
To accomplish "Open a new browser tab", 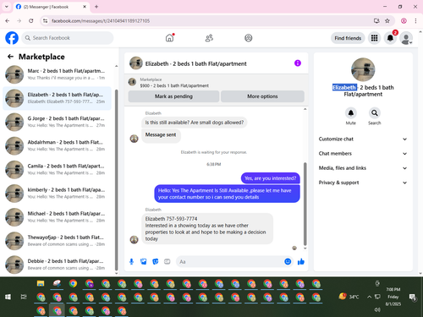I will (96, 7).
